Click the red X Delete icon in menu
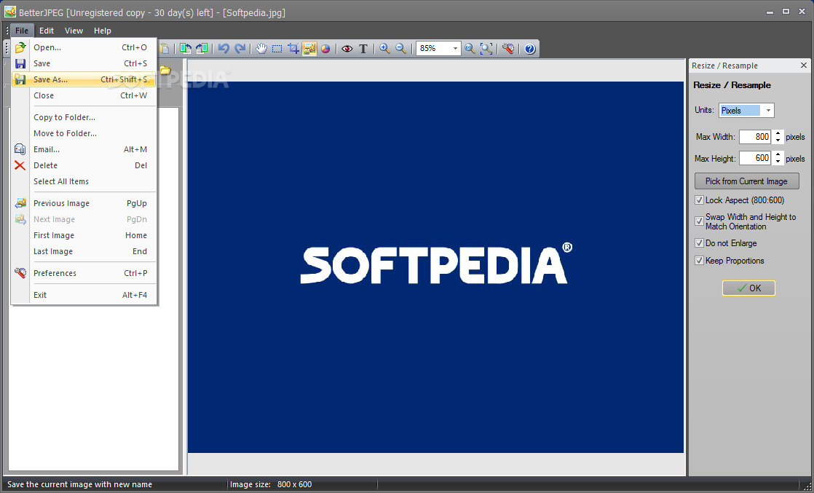The height and width of the screenshot is (493, 814). coord(20,166)
